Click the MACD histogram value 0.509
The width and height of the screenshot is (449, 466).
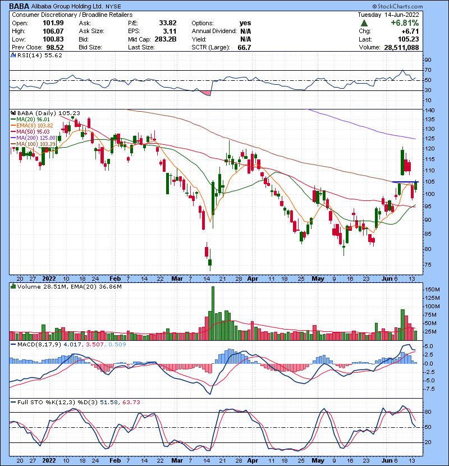(x=117, y=345)
